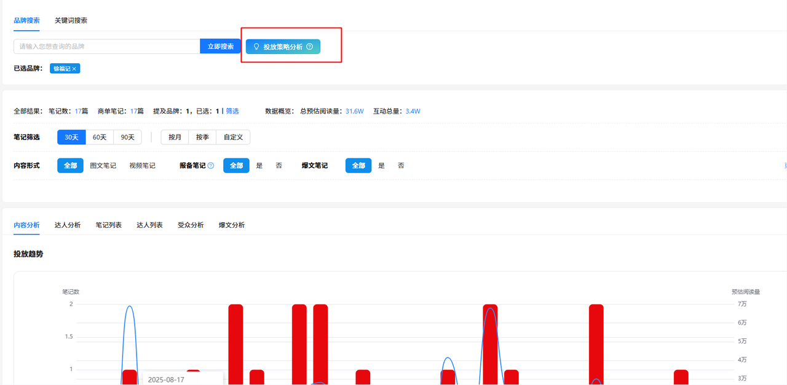Open 自定义 custom date range
The width and height of the screenshot is (787, 385).
(233, 137)
